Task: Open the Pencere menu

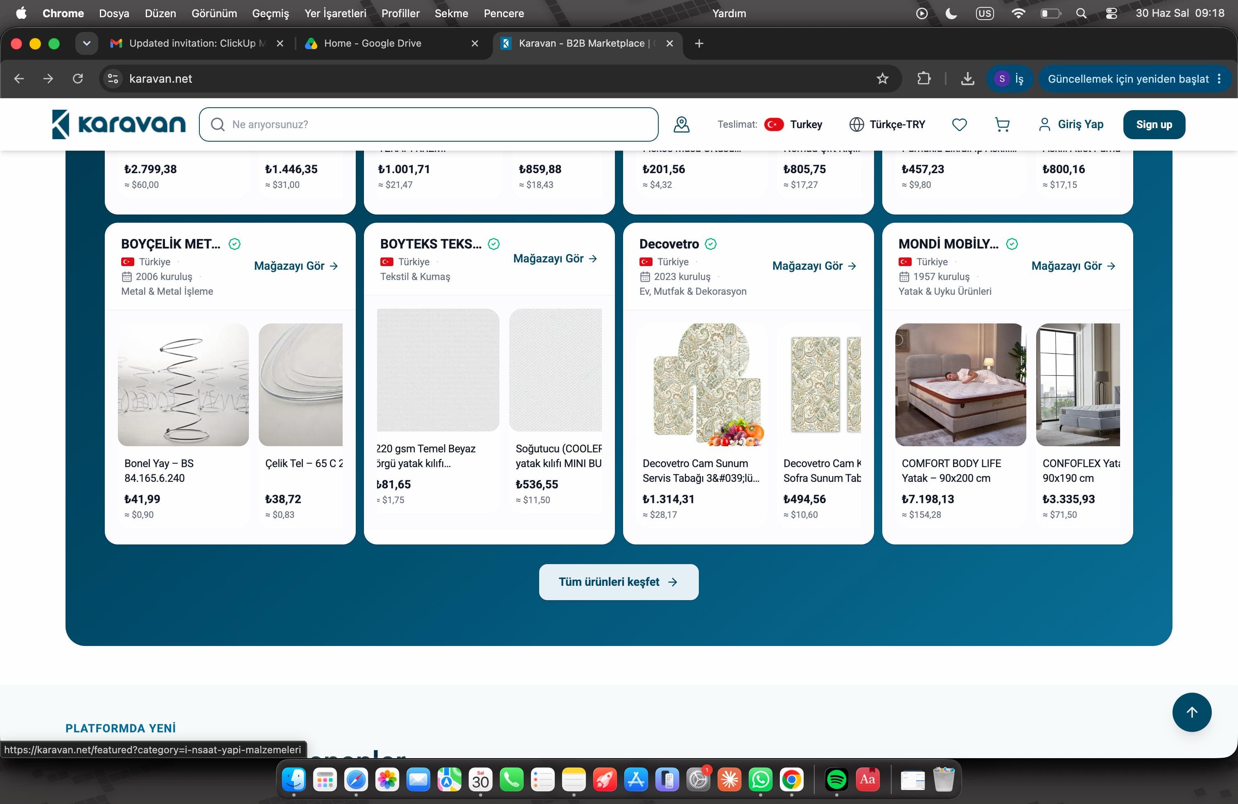Action: point(504,14)
